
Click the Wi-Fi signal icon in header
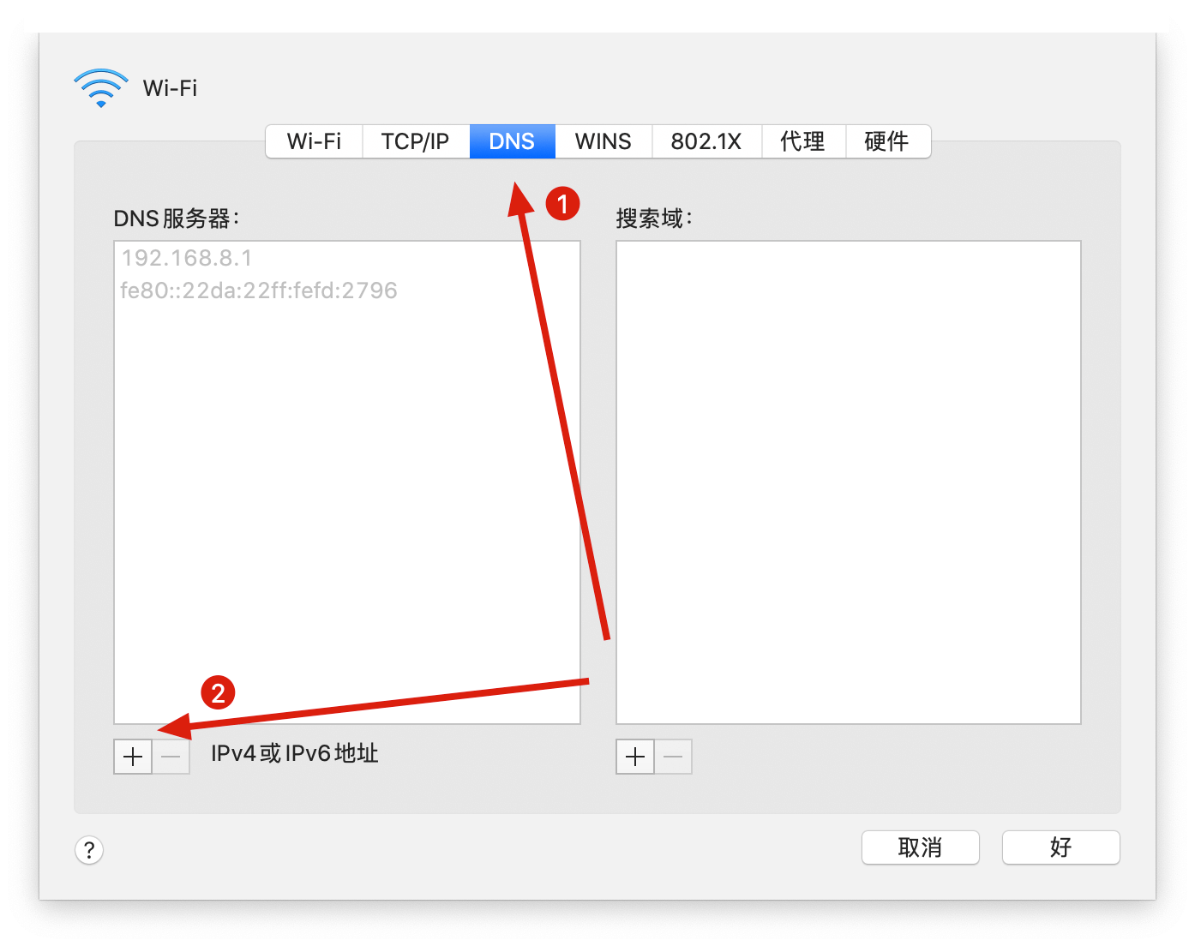click(x=101, y=88)
